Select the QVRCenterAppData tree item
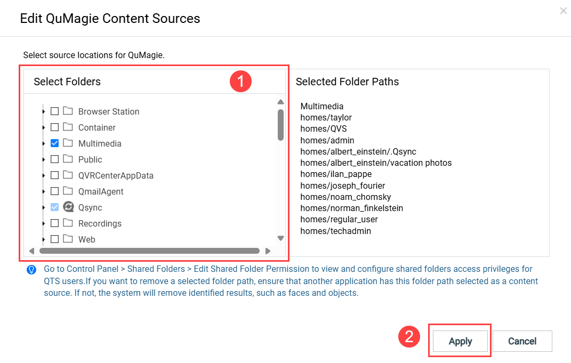The image size is (571, 363). tap(116, 175)
